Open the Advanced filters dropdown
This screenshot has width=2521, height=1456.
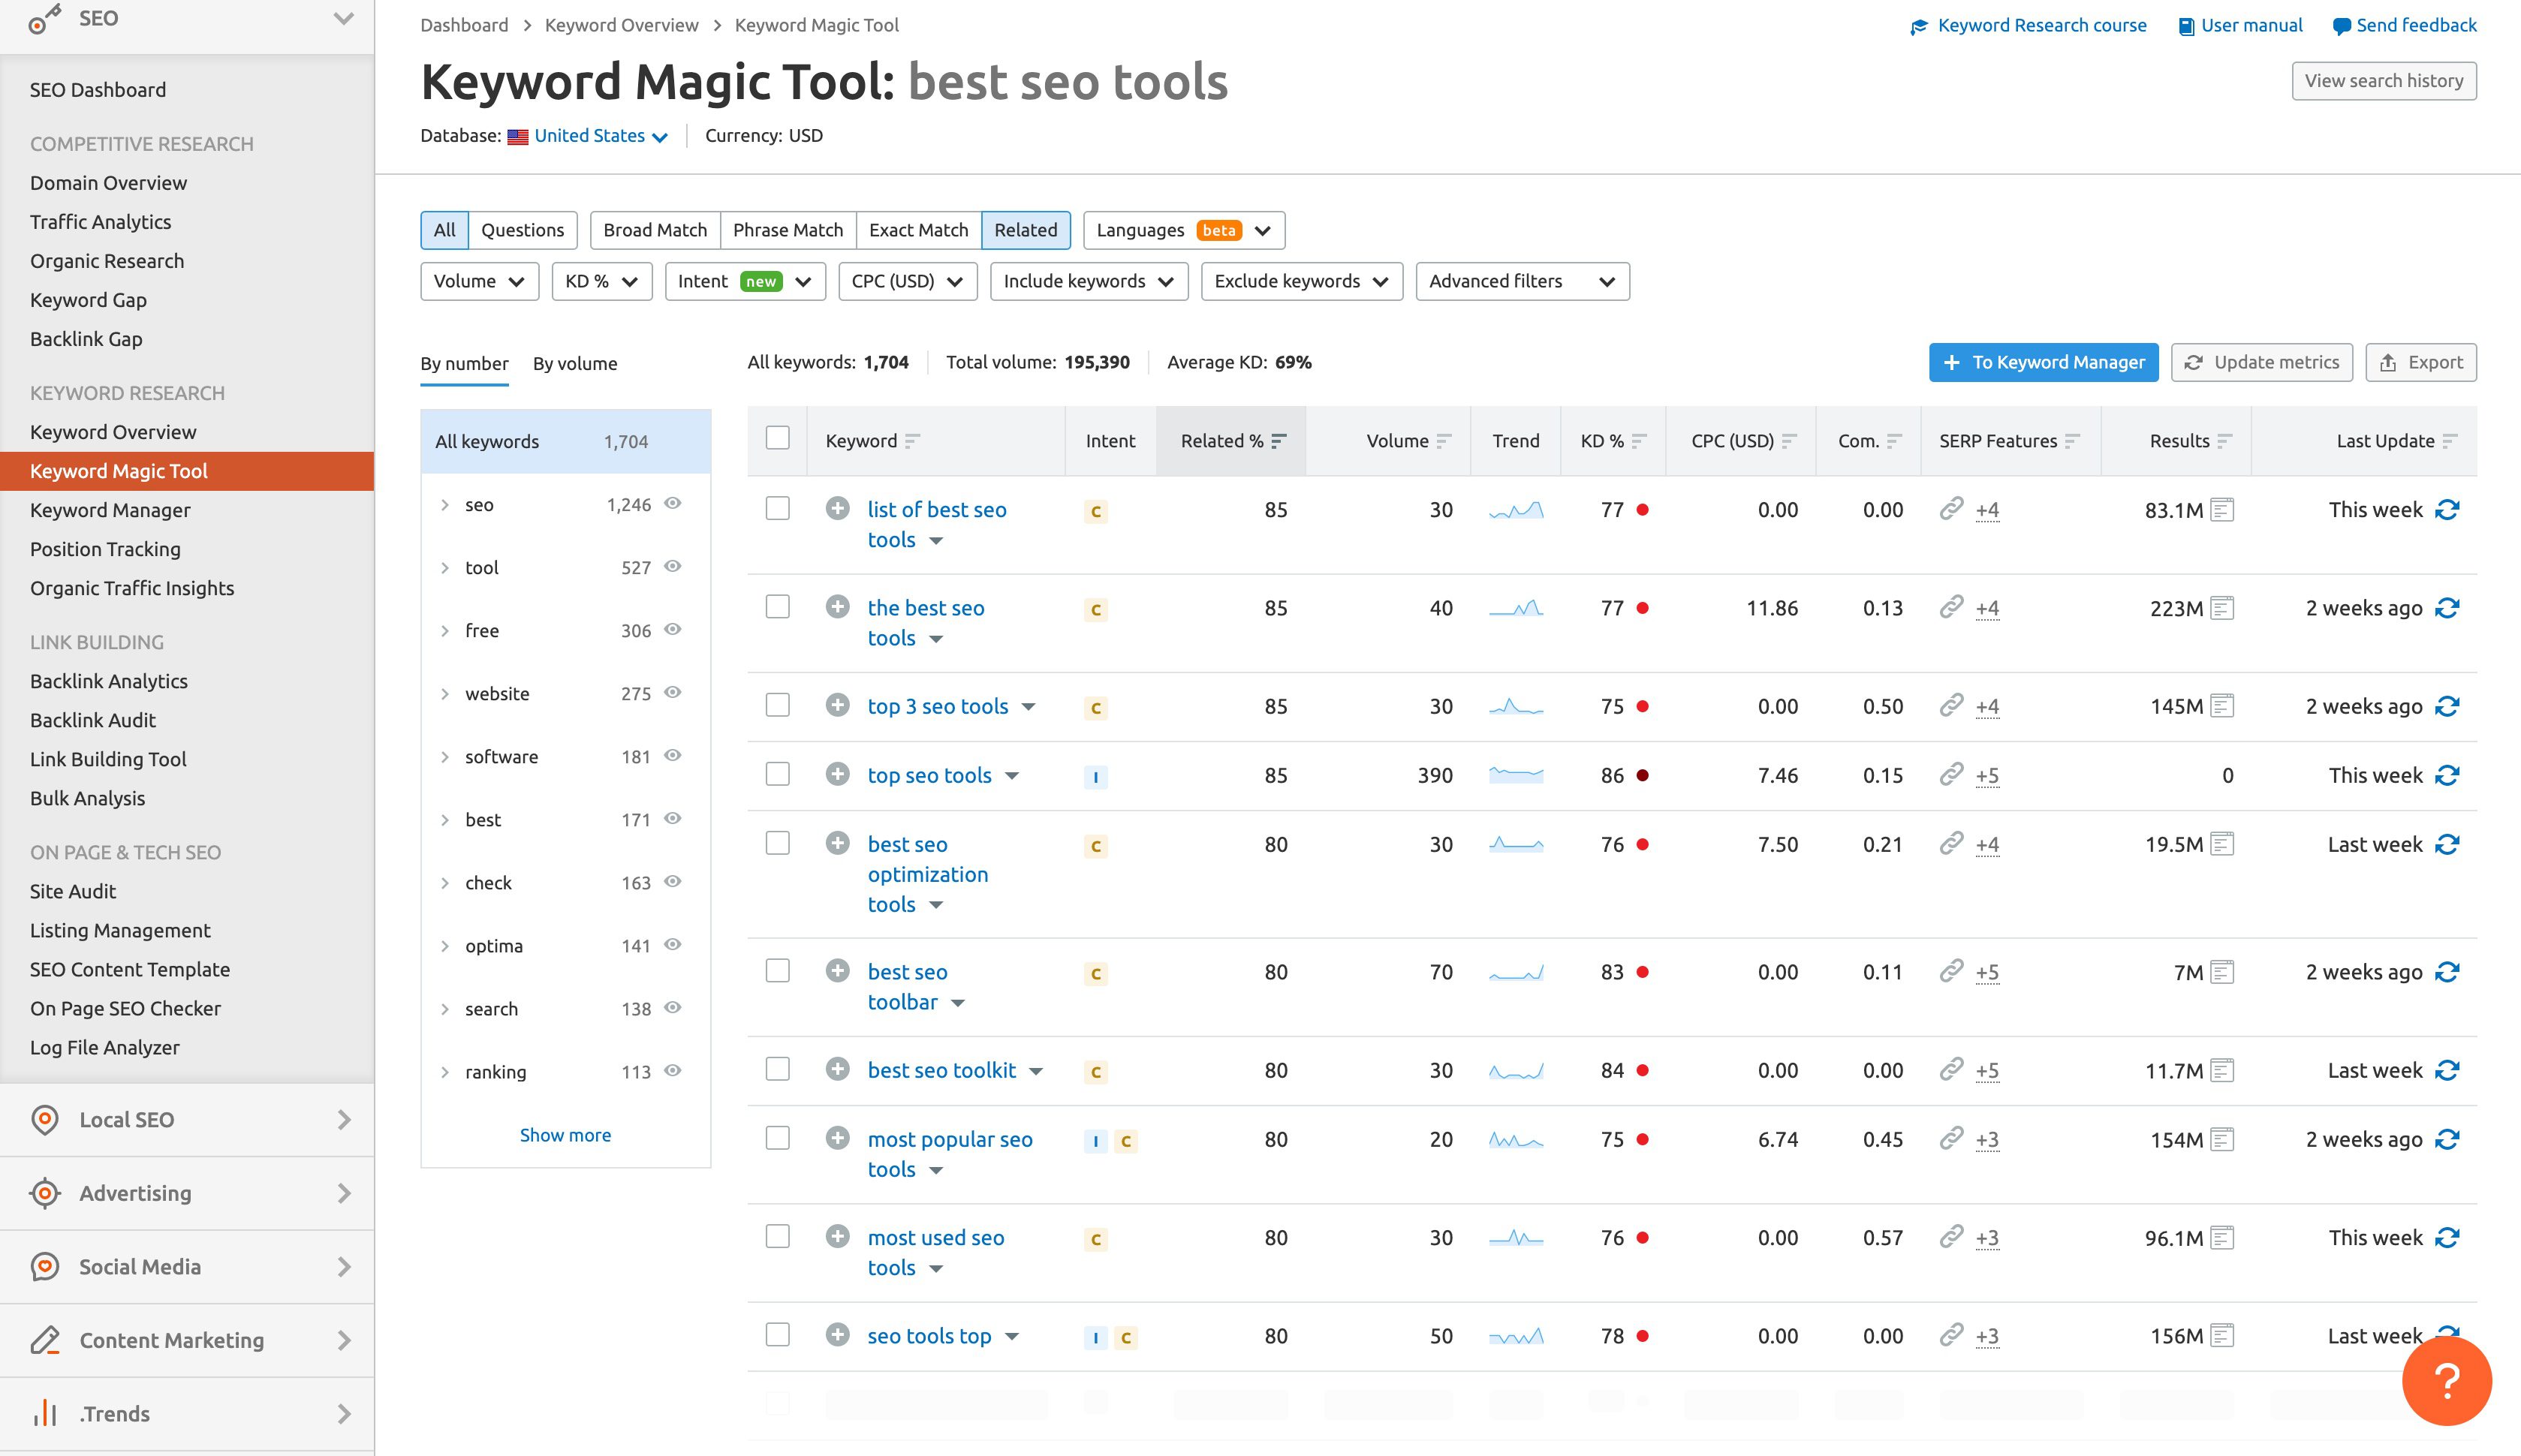tap(1521, 281)
